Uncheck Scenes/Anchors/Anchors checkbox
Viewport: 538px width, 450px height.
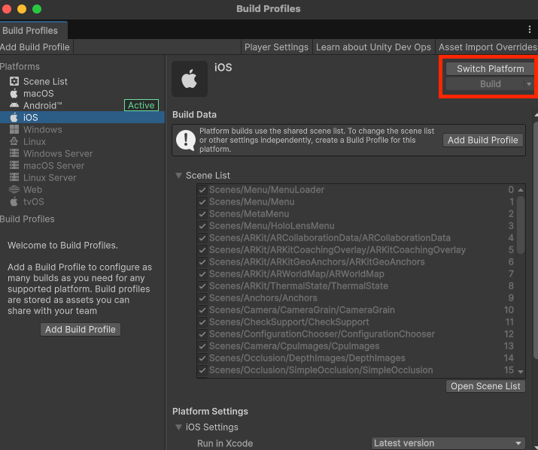coord(202,297)
